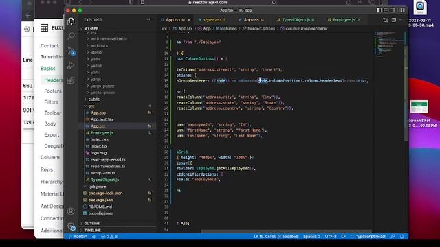
Task: Click the table logo icon in the browser page
Action: click(x=44, y=28)
